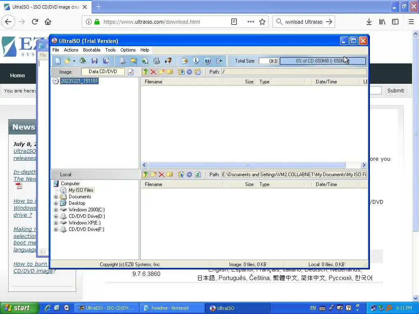Image resolution: width=419 pixels, height=314 pixels.
Task: Open Image properties checkmark icon beside Data CD/DVD
Action: click(x=131, y=72)
